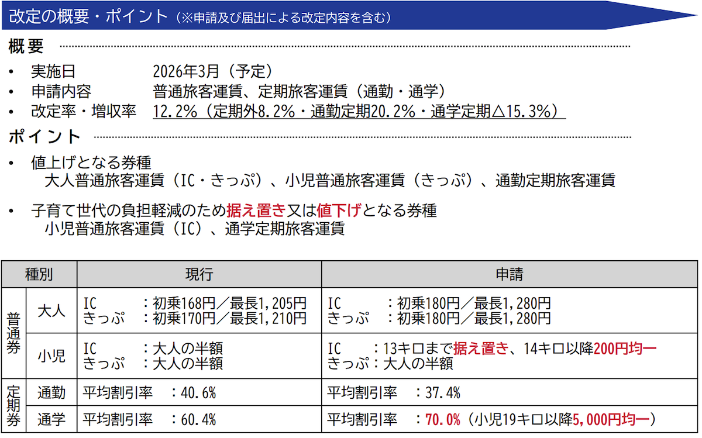Click the 申請 column header

509,274
